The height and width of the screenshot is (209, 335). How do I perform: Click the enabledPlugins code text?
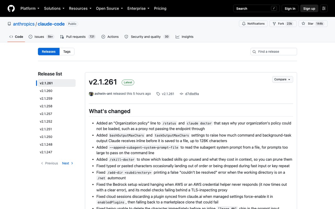coord(111,202)
